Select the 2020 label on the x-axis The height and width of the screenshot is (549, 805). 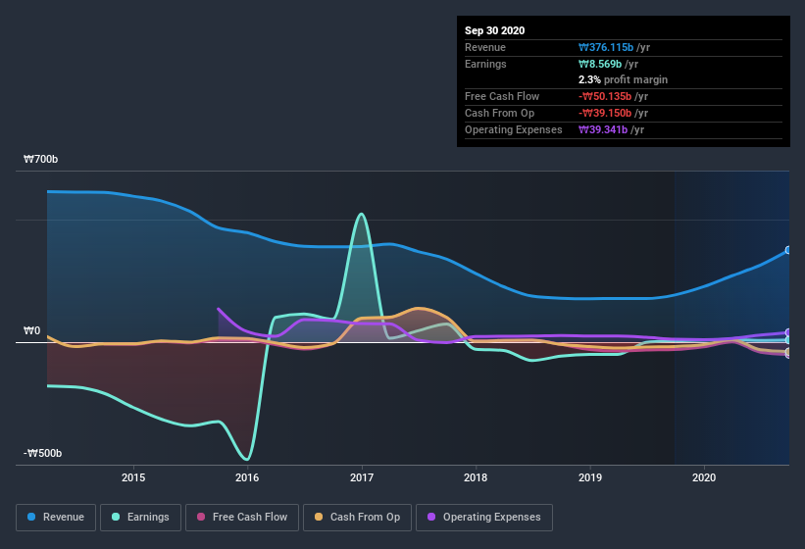click(x=704, y=477)
